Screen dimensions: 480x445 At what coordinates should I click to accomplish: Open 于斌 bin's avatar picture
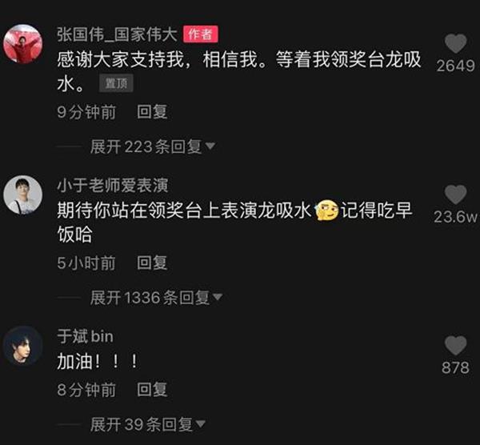23,346
